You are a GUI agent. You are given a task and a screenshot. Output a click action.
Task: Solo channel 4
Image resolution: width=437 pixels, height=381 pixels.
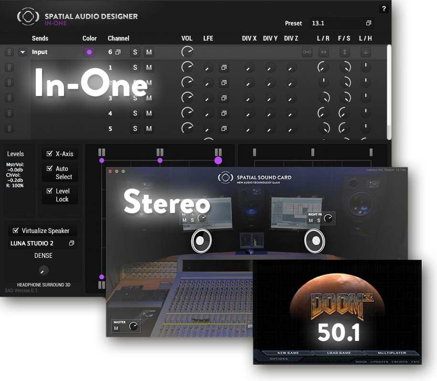pos(135,113)
